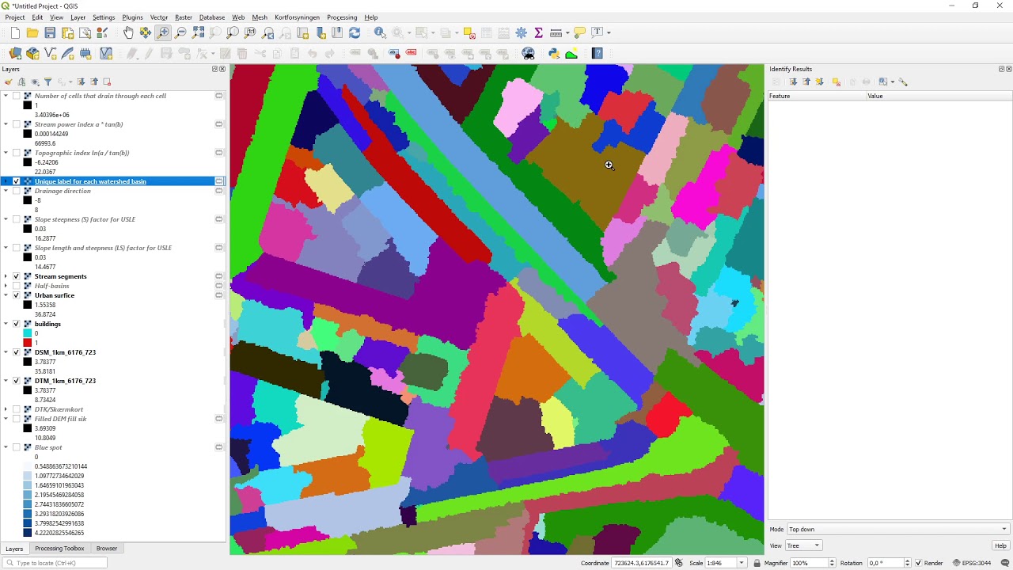Screen dimensions: 1013x570
Task: Open the Kortforsyningen menu
Action: (297, 17)
